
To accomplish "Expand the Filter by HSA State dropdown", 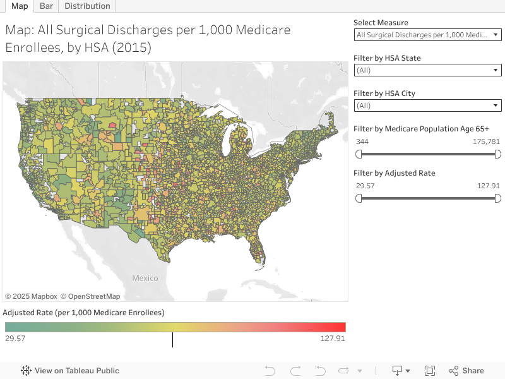I will [428, 70].
